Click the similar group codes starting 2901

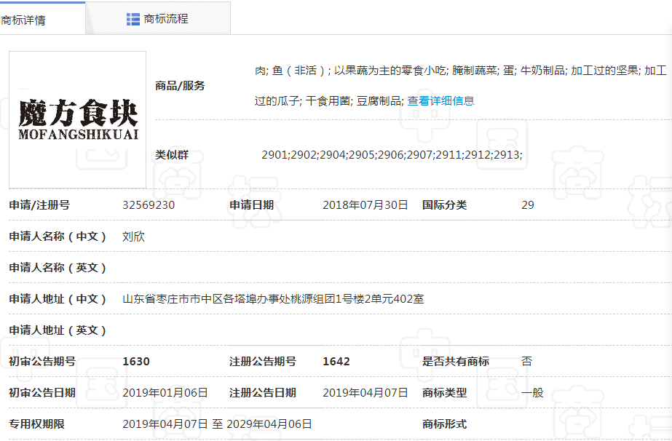[392, 155]
